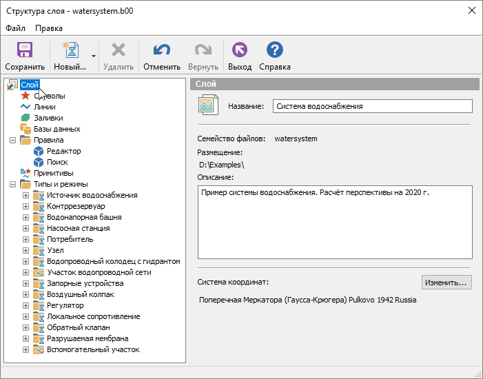Expand the Источник водоснабжения node
The height and width of the screenshot is (379, 483).
(x=26, y=195)
